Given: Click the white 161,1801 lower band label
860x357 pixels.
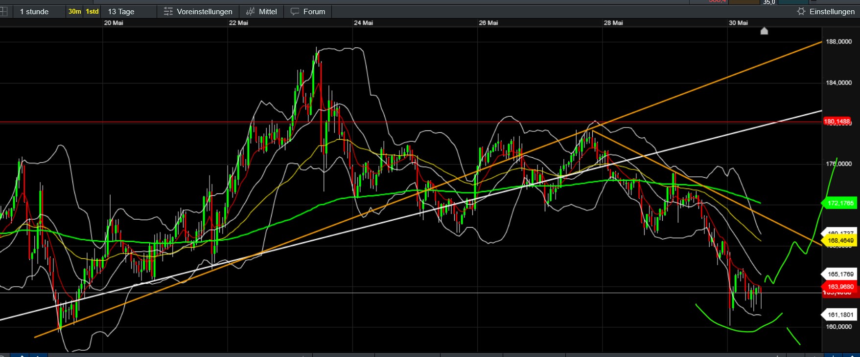Looking at the screenshot, I should pos(840,315).
